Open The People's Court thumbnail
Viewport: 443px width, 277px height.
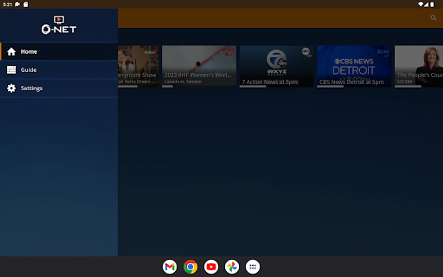(x=419, y=66)
